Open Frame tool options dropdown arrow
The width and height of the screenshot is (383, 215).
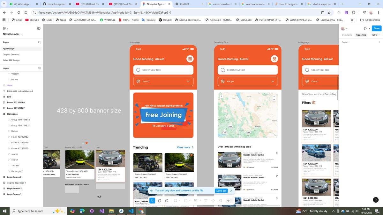point(179,201)
